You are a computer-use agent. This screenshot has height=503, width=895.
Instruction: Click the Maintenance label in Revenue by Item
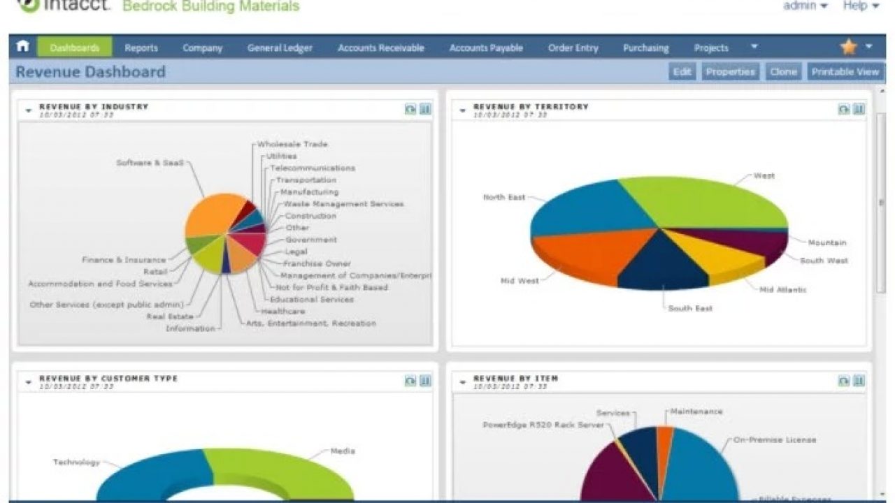696,411
